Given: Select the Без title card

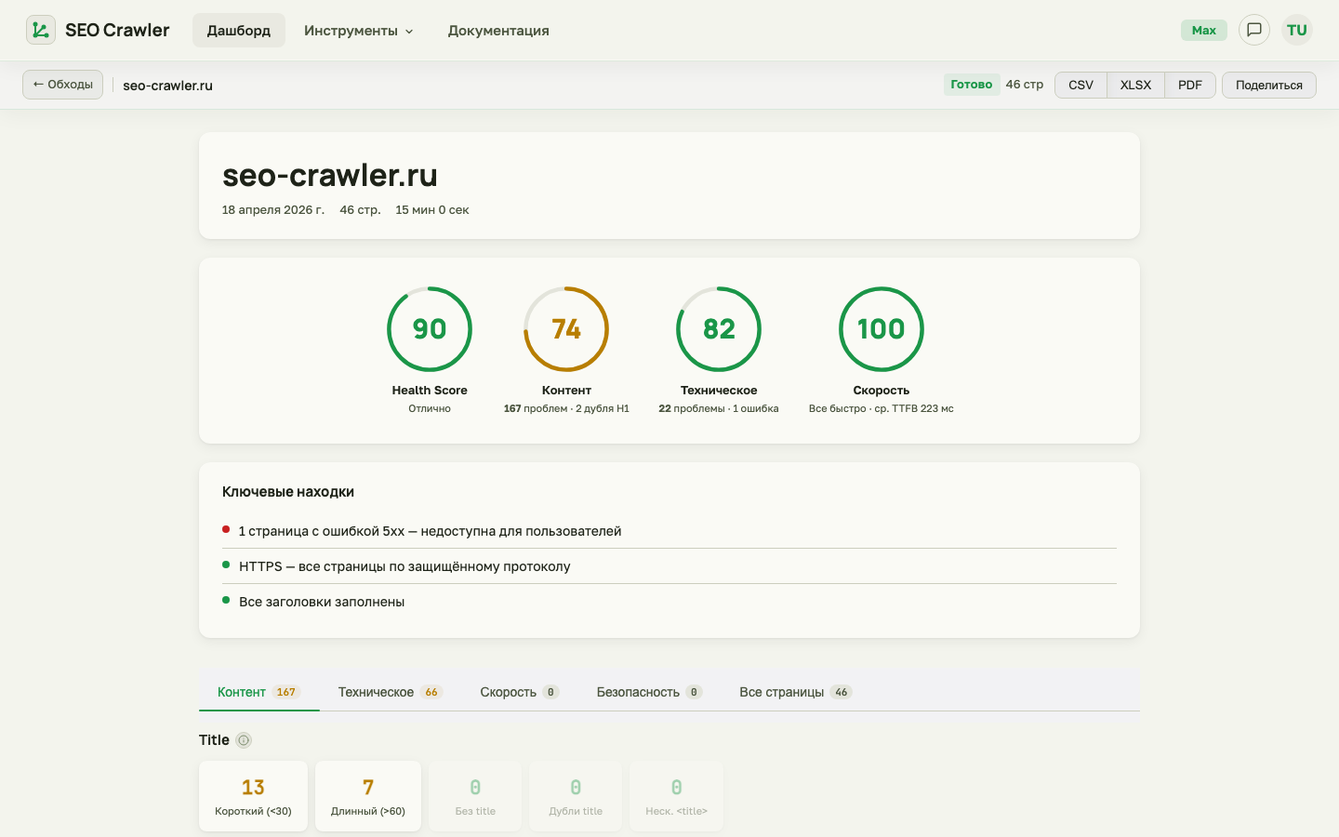Looking at the screenshot, I should (475, 796).
